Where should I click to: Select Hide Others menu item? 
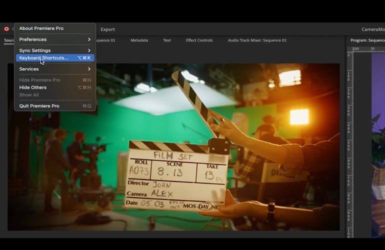(55, 87)
